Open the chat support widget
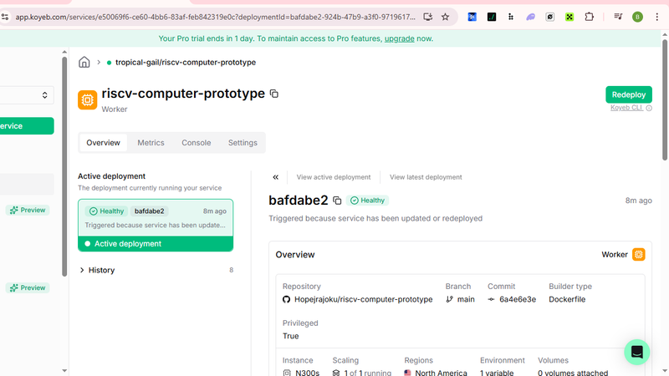The height and width of the screenshot is (376, 669). coord(636,352)
